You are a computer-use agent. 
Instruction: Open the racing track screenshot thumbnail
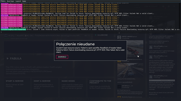click(x=130, y=70)
